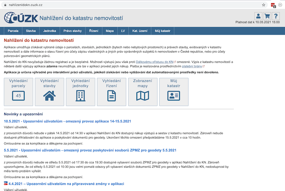This screenshot has width=285, height=191.
Task: Click the help question mark icon
Action: click(x=276, y=16)
